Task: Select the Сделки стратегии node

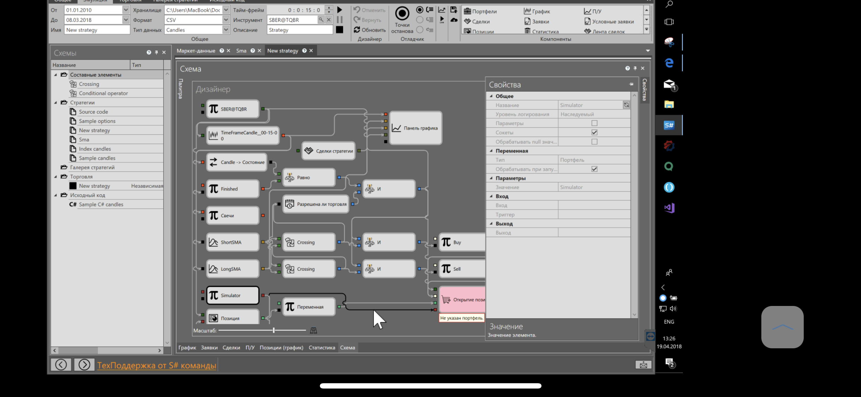Action: pos(329,151)
